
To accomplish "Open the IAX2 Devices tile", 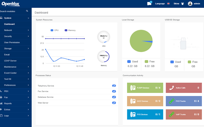I will point(145,101).
